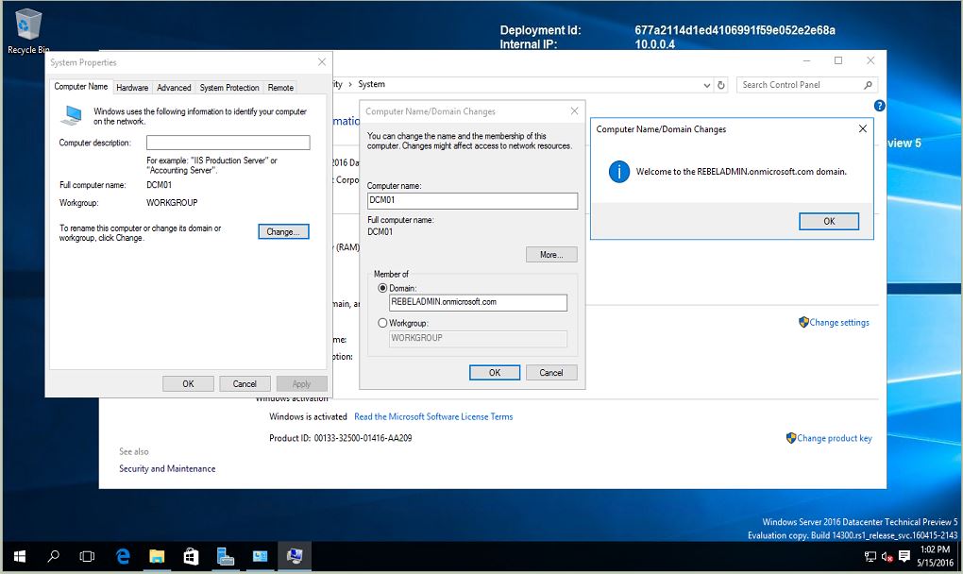Open Security and Maintenance link
The height and width of the screenshot is (574, 963).
click(x=167, y=468)
